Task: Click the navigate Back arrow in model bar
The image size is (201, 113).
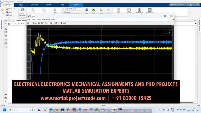Action: coord(6,20)
